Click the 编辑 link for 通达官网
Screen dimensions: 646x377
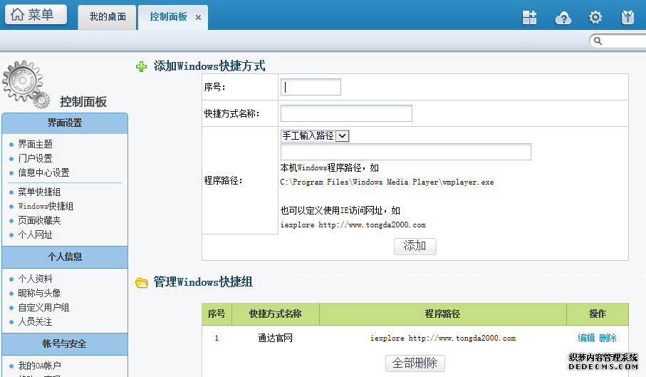(586, 338)
